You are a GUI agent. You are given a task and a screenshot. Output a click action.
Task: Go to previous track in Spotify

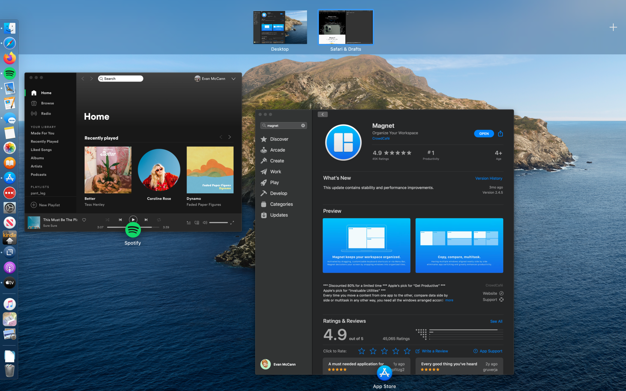[120, 220]
